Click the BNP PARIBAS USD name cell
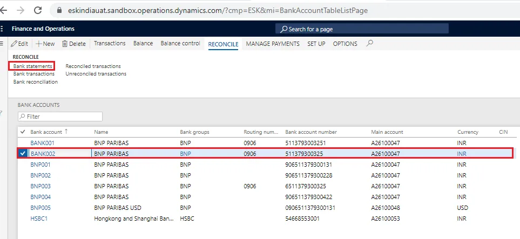This screenshot has width=520, height=239. coord(118,208)
